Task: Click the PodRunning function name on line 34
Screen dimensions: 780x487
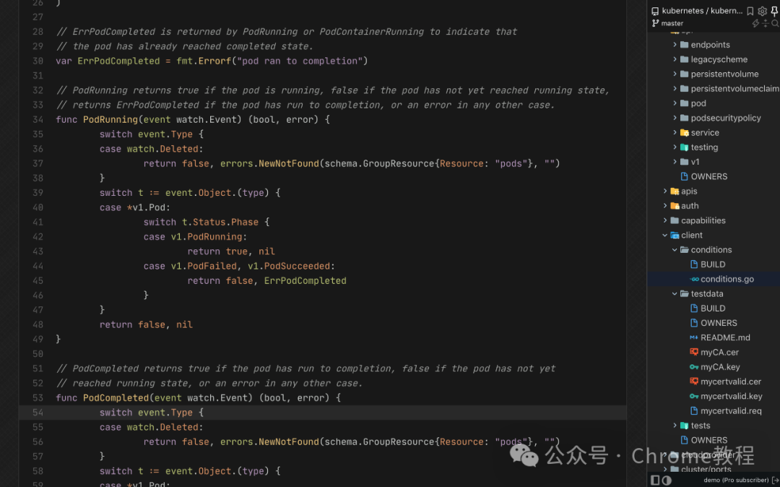Action: [110, 120]
